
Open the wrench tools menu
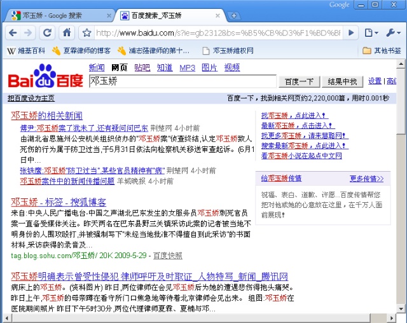(x=393, y=33)
